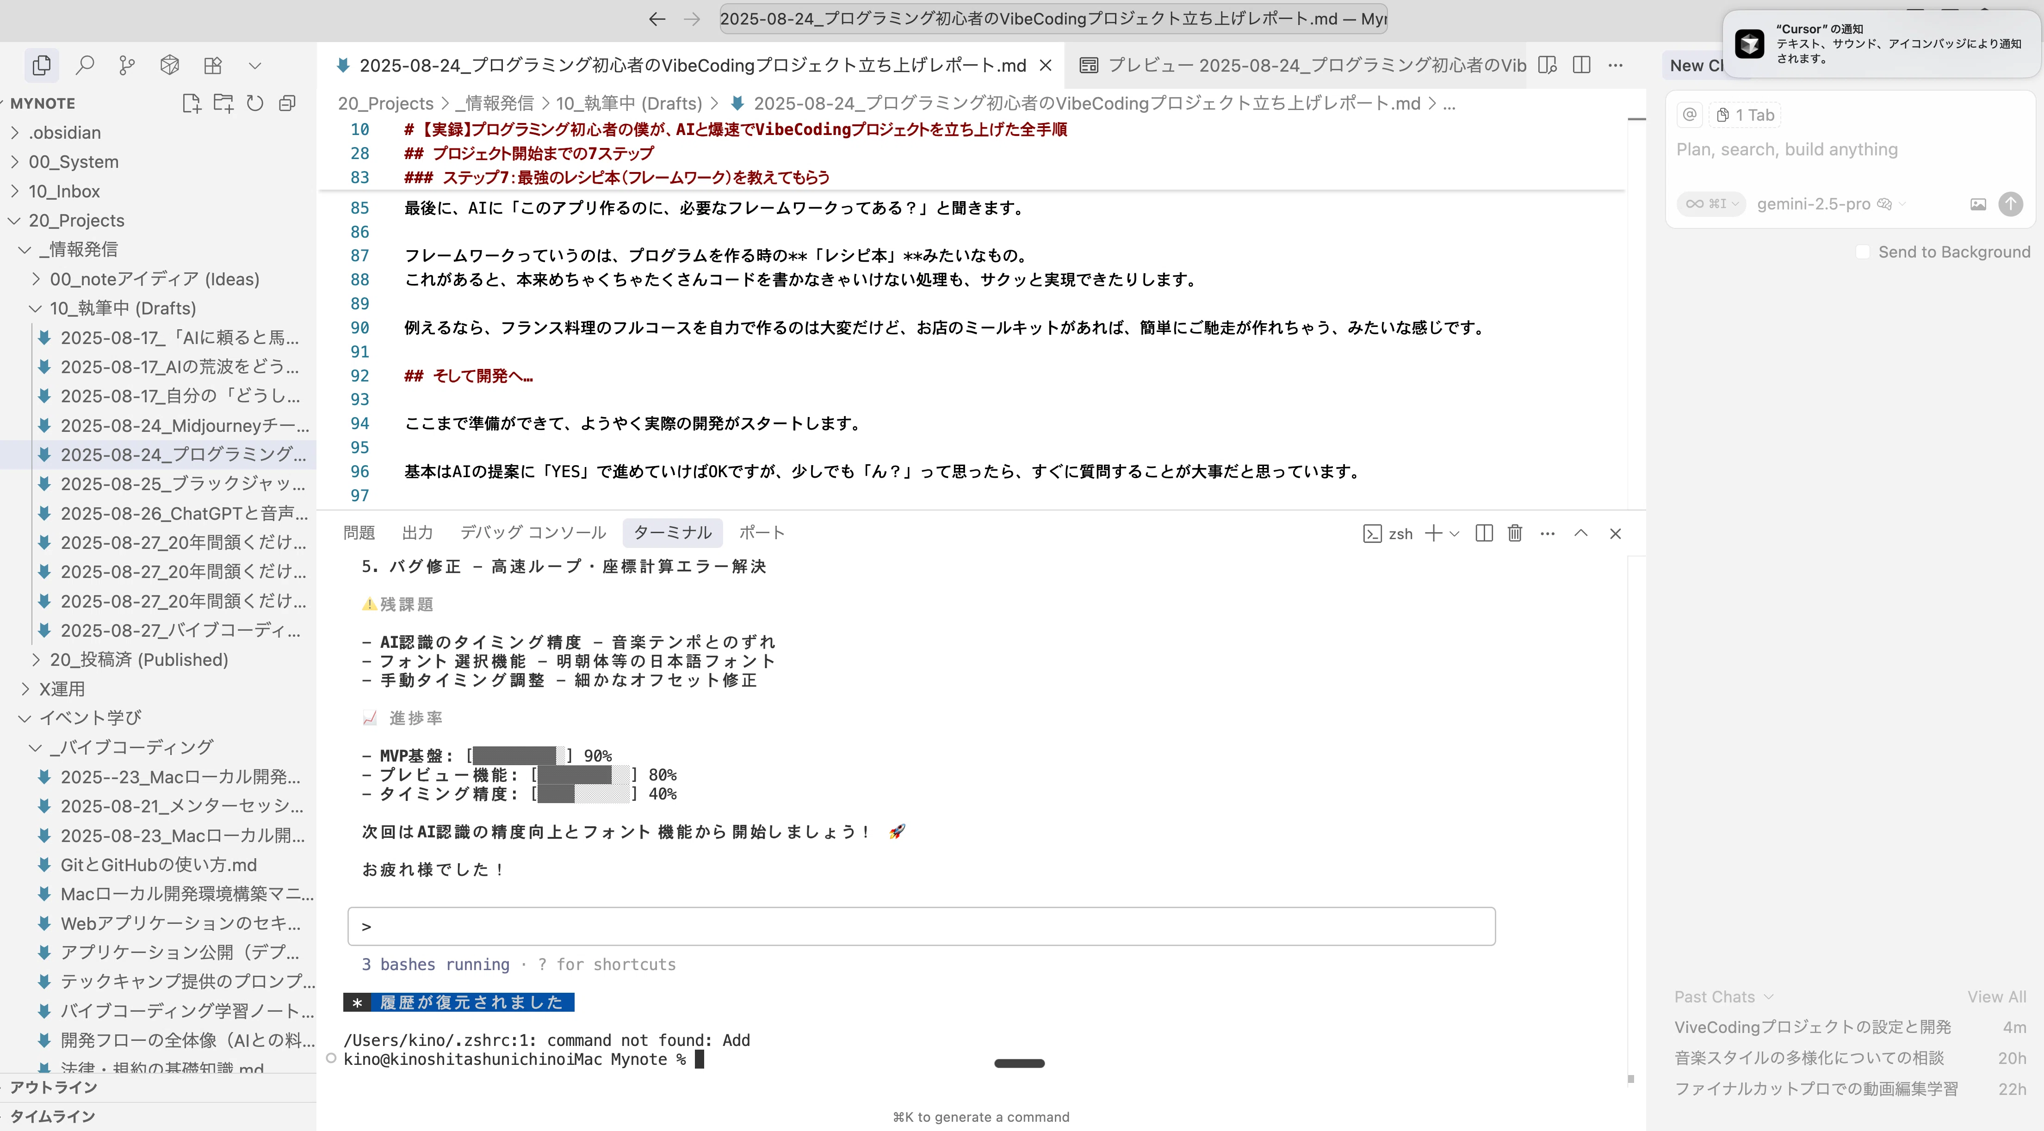Click the 20_Projects breadcrumb segment
2044x1131 pixels.
386,103
